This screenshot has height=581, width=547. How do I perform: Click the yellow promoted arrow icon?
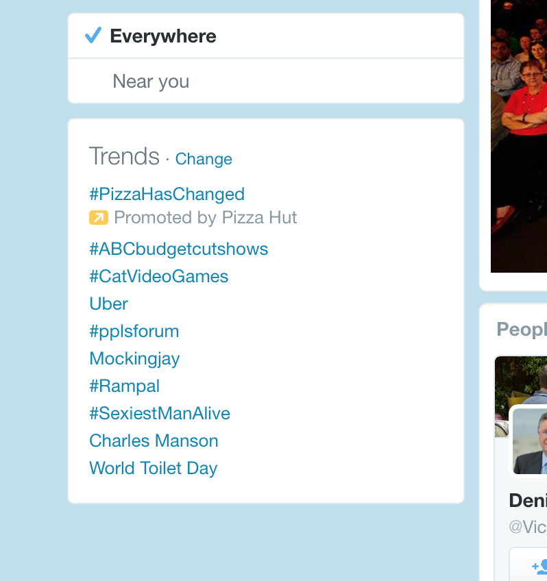point(99,218)
